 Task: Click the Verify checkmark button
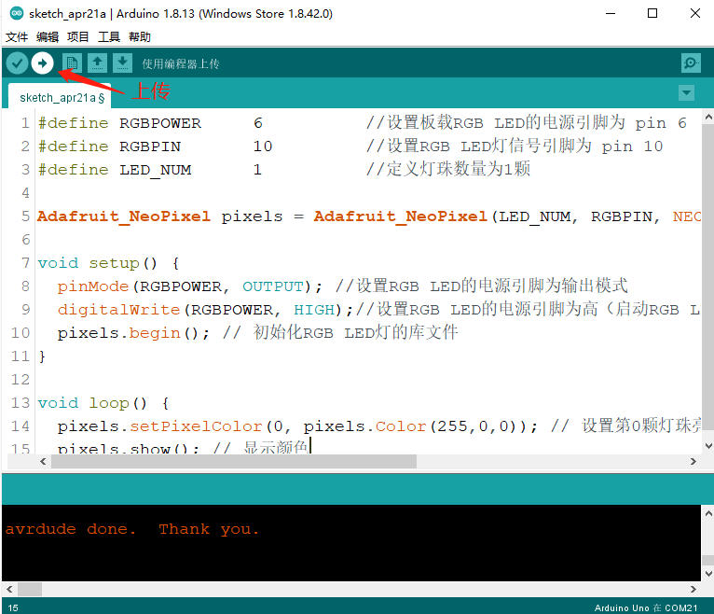(18, 63)
